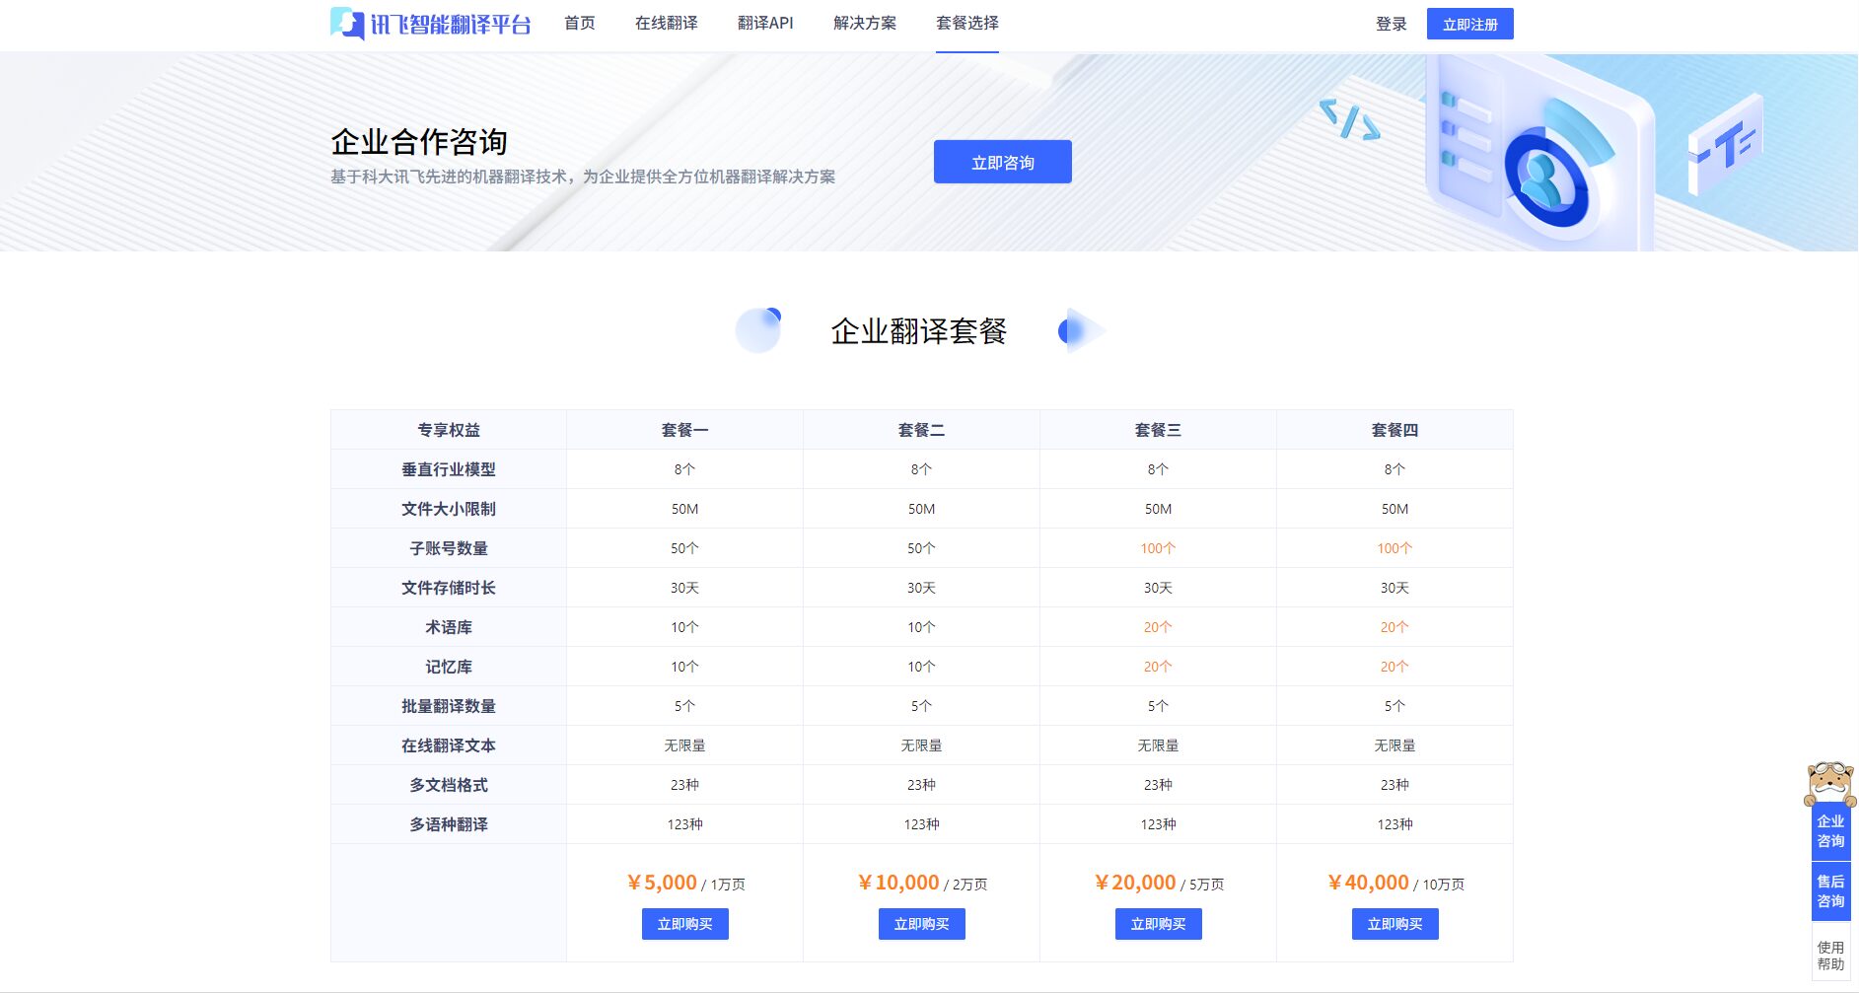Select the 套餐三 column header
The width and height of the screenshot is (1859, 993).
tap(1158, 429)
